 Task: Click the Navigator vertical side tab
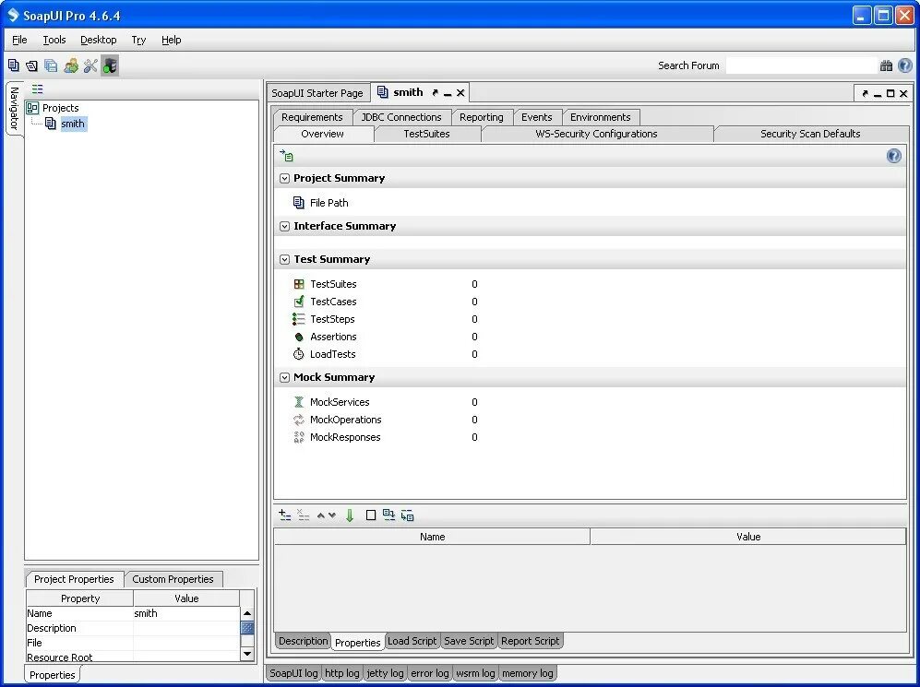tap(14, 109)
